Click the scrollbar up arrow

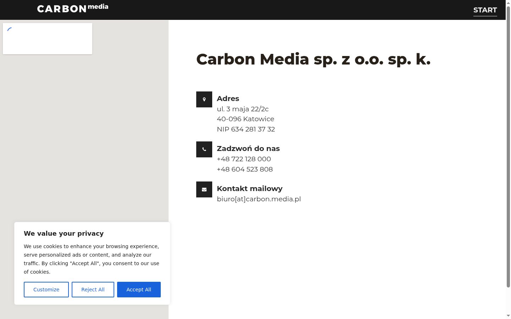508,3
